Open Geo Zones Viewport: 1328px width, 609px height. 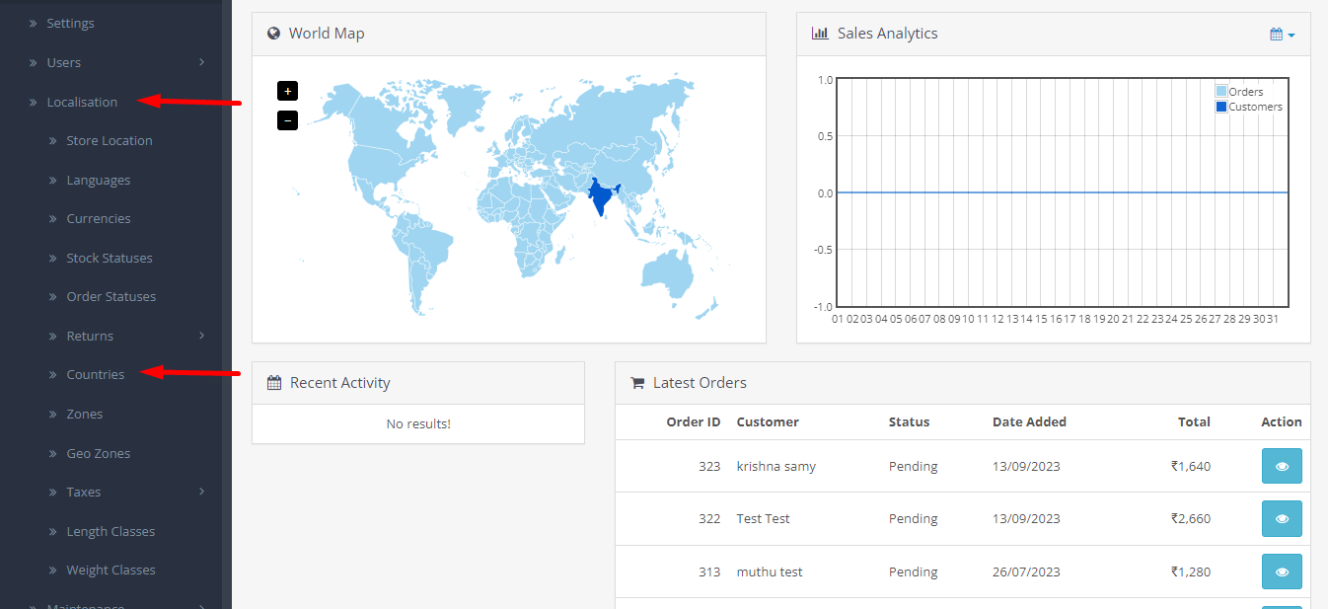point(99,453)
